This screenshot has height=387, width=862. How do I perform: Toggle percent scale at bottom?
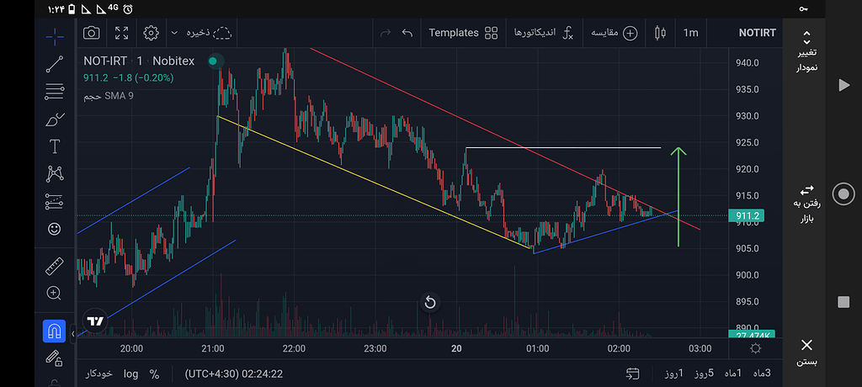154,373
